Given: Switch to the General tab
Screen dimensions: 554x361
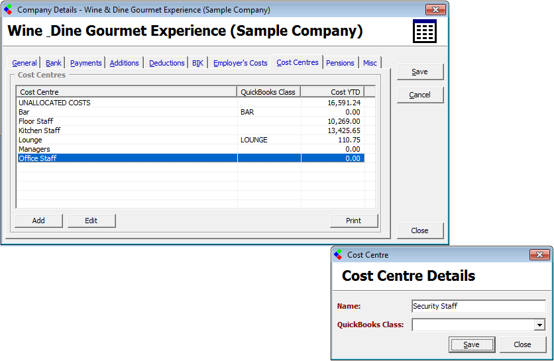Looking at the screenshot, I should click(25, 63).
